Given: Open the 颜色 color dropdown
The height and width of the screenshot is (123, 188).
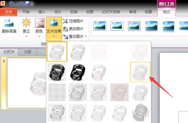Looking at the screenshot, I should pyautogui.click(x=39, y=27).
